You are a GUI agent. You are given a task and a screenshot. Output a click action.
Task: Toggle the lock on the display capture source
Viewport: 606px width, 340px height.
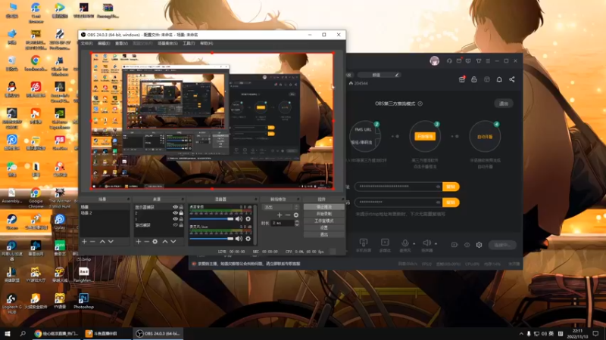click(x=181, y=207)
